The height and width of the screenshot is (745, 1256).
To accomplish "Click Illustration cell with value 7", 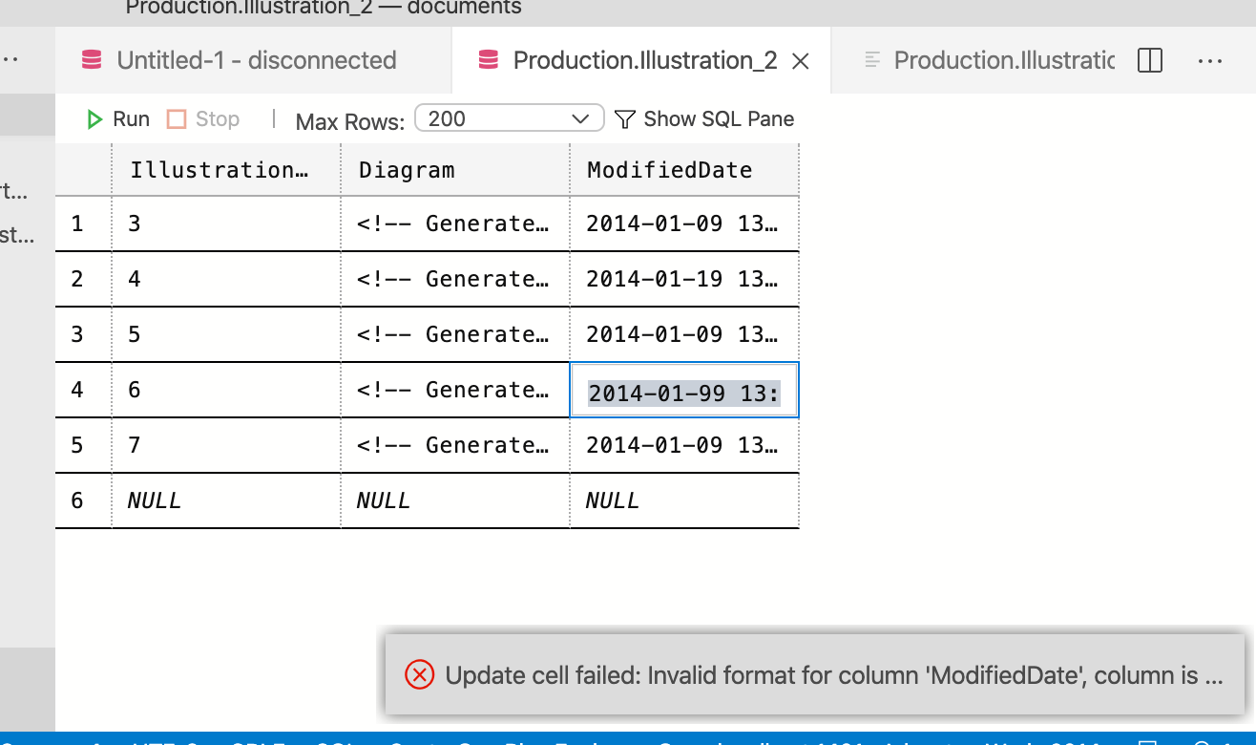I will [x=226, y=446].
